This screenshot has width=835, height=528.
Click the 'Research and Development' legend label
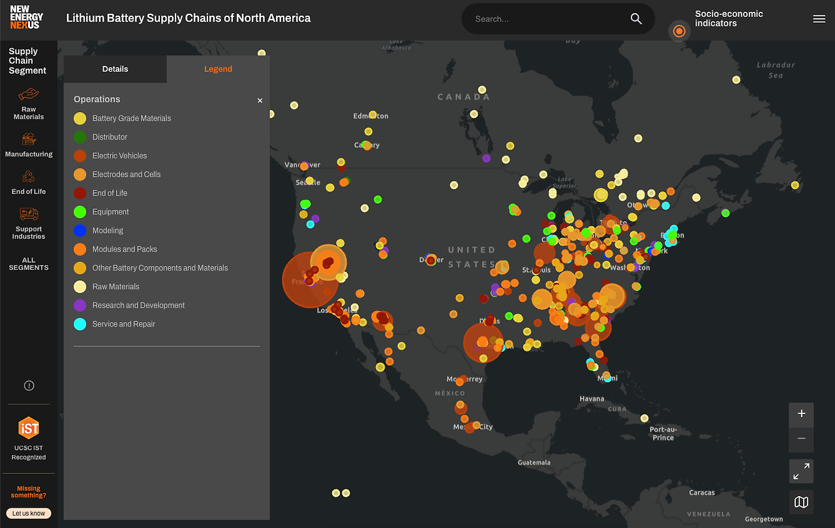[138, 305]
